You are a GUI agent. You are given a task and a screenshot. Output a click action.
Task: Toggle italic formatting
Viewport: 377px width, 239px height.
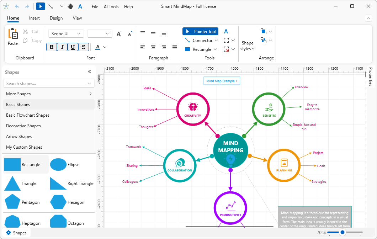(x=62, y=47)
